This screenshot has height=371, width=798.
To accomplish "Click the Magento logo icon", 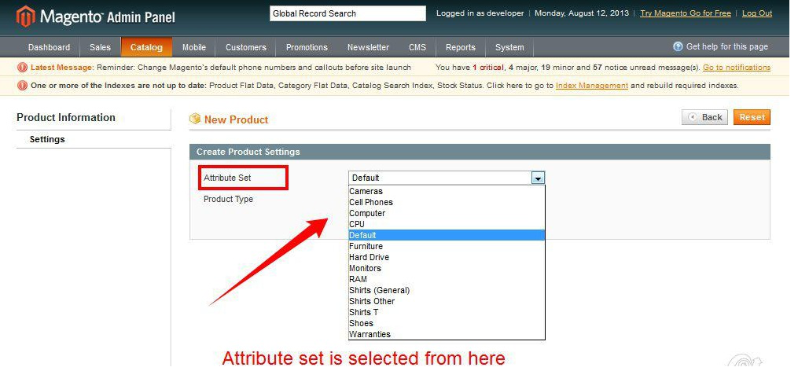I will click(25, 17).
